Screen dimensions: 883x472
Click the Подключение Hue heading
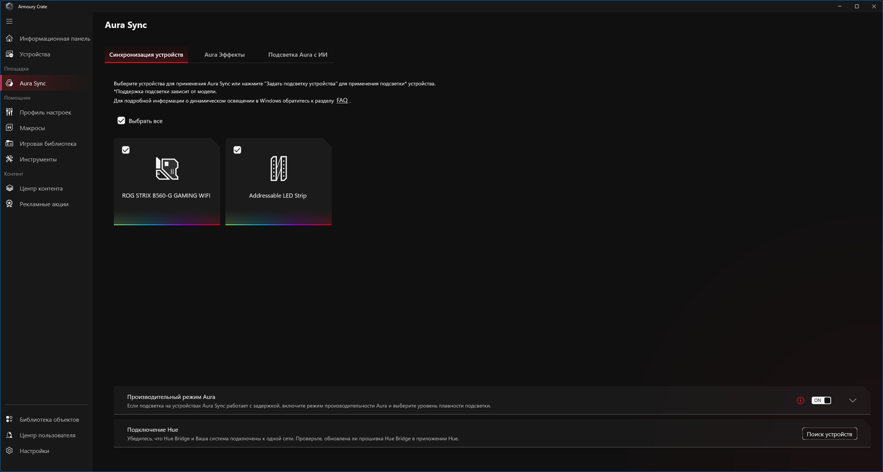153,430
